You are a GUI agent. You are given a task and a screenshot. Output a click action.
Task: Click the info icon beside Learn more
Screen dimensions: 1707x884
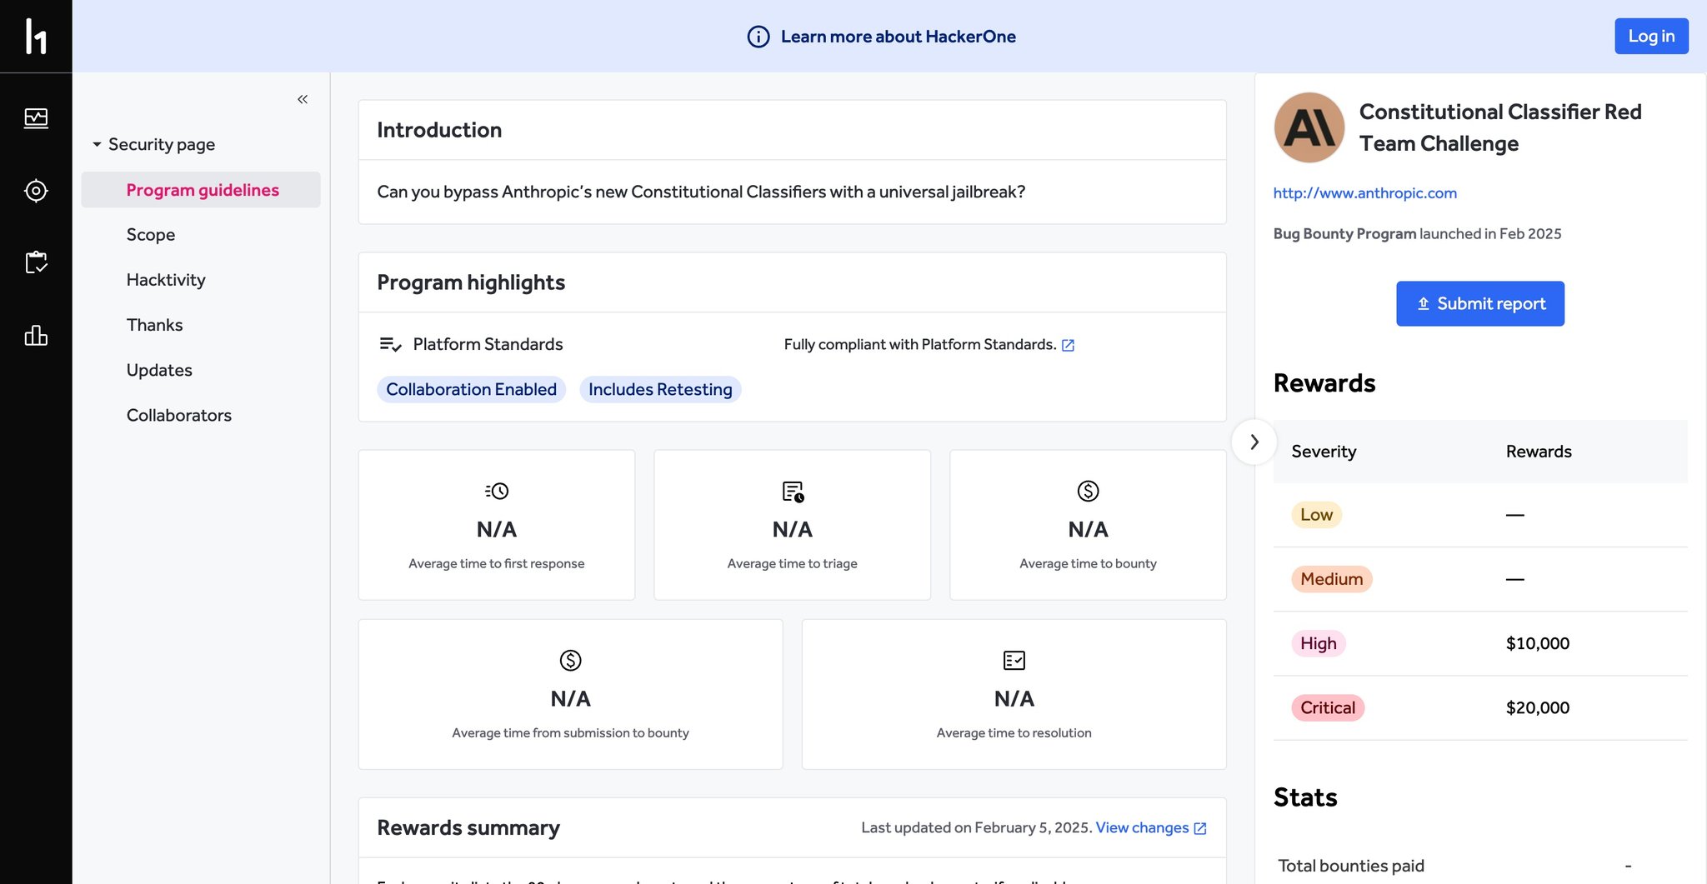758,37
